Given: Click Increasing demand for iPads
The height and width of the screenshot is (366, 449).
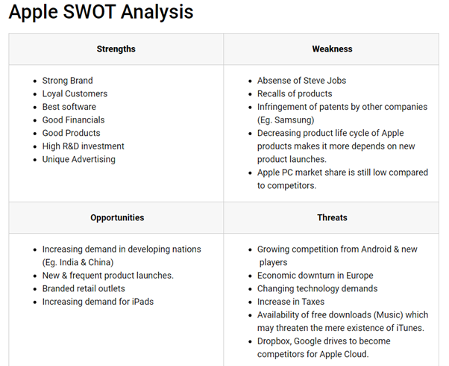Looking at the screenshot, I should point(98,302).
